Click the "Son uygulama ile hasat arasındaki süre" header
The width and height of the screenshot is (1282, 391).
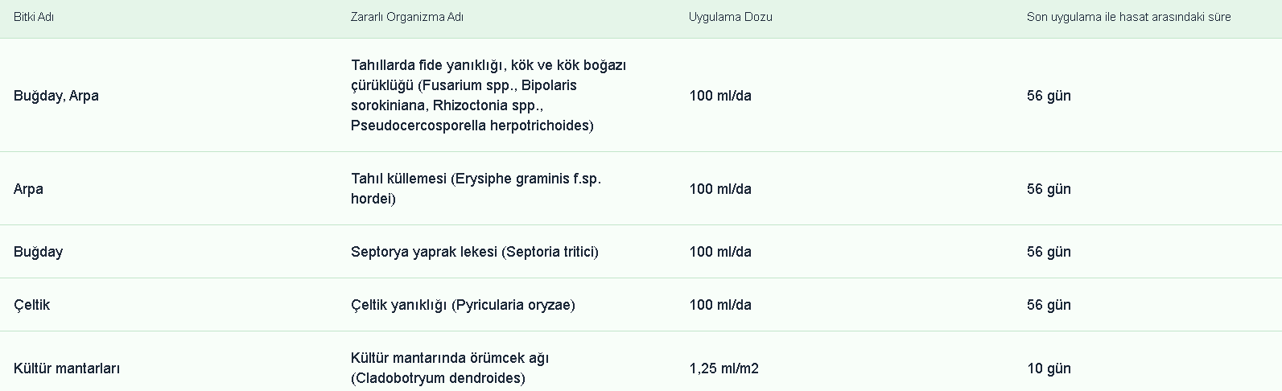pos(1128,17)
